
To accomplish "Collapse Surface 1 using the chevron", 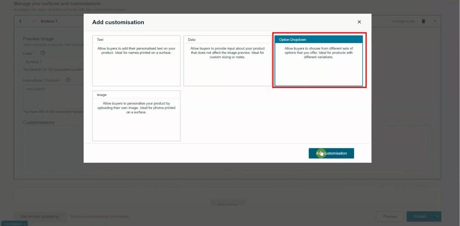I will pos(435,21).
